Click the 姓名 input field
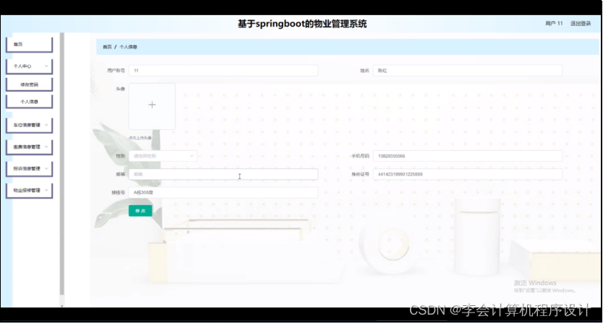 coord(467,71)
